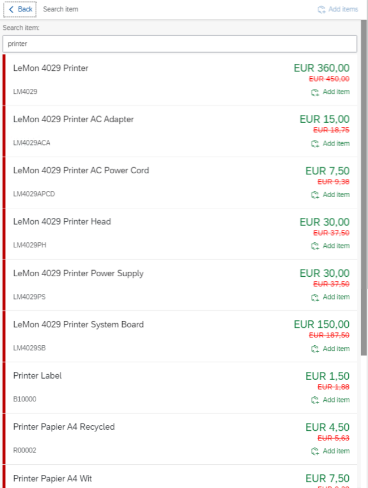Select the Printer Label list entry
The width and height of the screenshot is (368, 488).
click(141, 387)
